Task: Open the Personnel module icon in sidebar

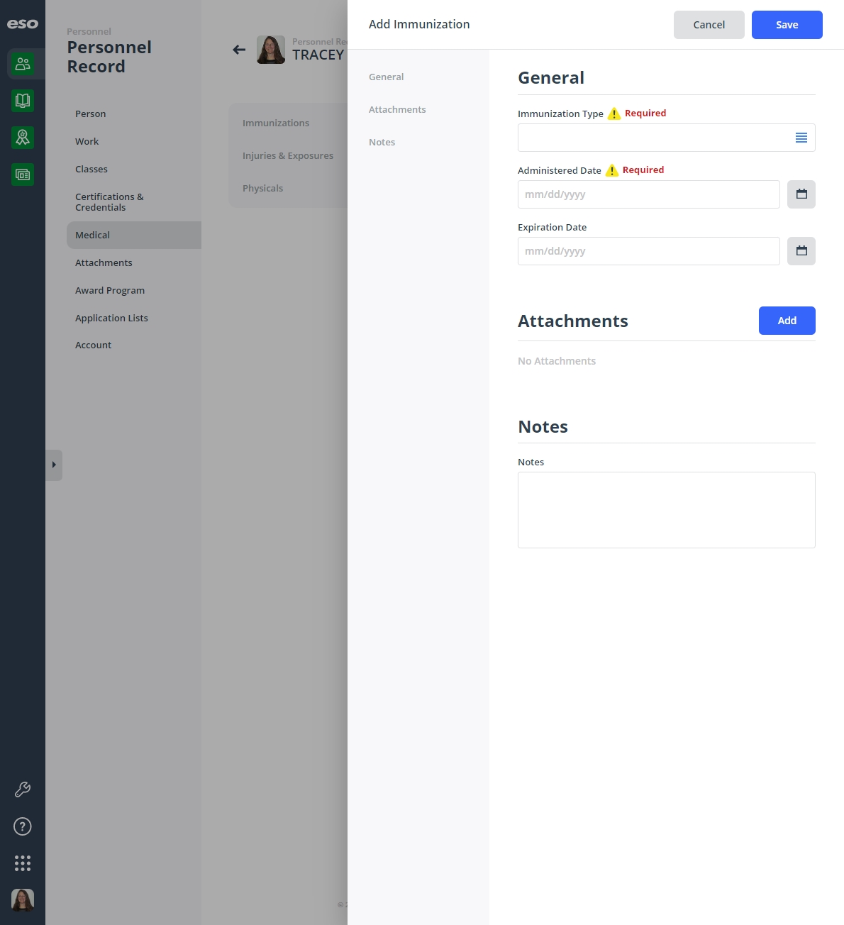Action: [x=23, y=64]
